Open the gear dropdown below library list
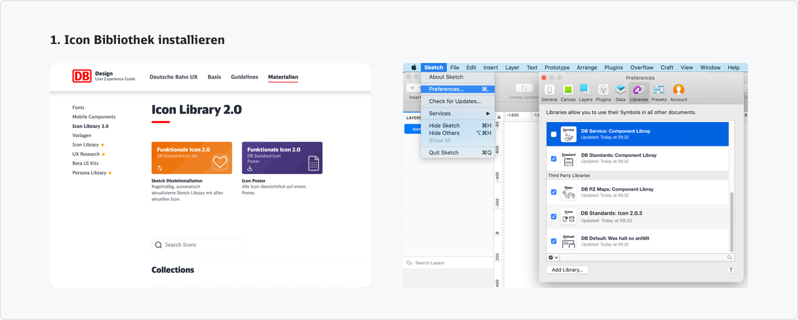Viewport: 798px width, 320px height. click(553, 258)
